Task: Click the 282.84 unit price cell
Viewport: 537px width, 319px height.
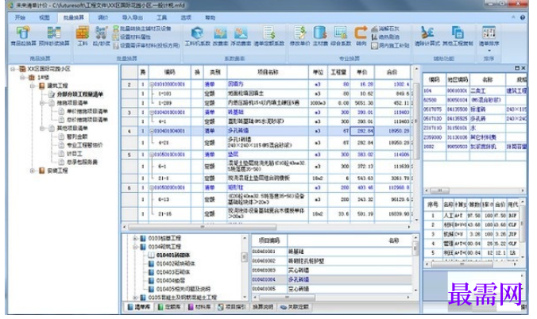Action: pos(362,131)
